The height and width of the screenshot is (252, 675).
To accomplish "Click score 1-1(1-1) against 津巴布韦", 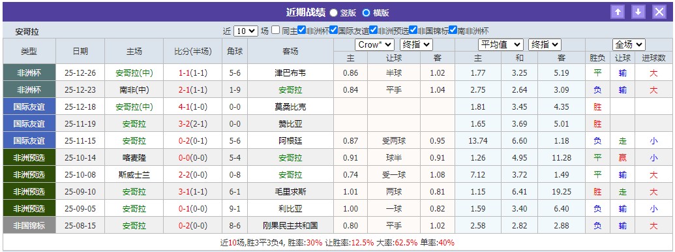I will click(193, 73).
